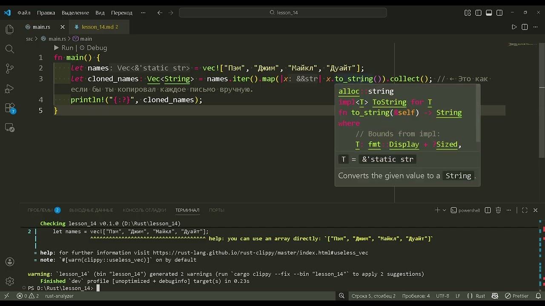
Task: Open the Manage gear icon
Action: click(9, 281)
